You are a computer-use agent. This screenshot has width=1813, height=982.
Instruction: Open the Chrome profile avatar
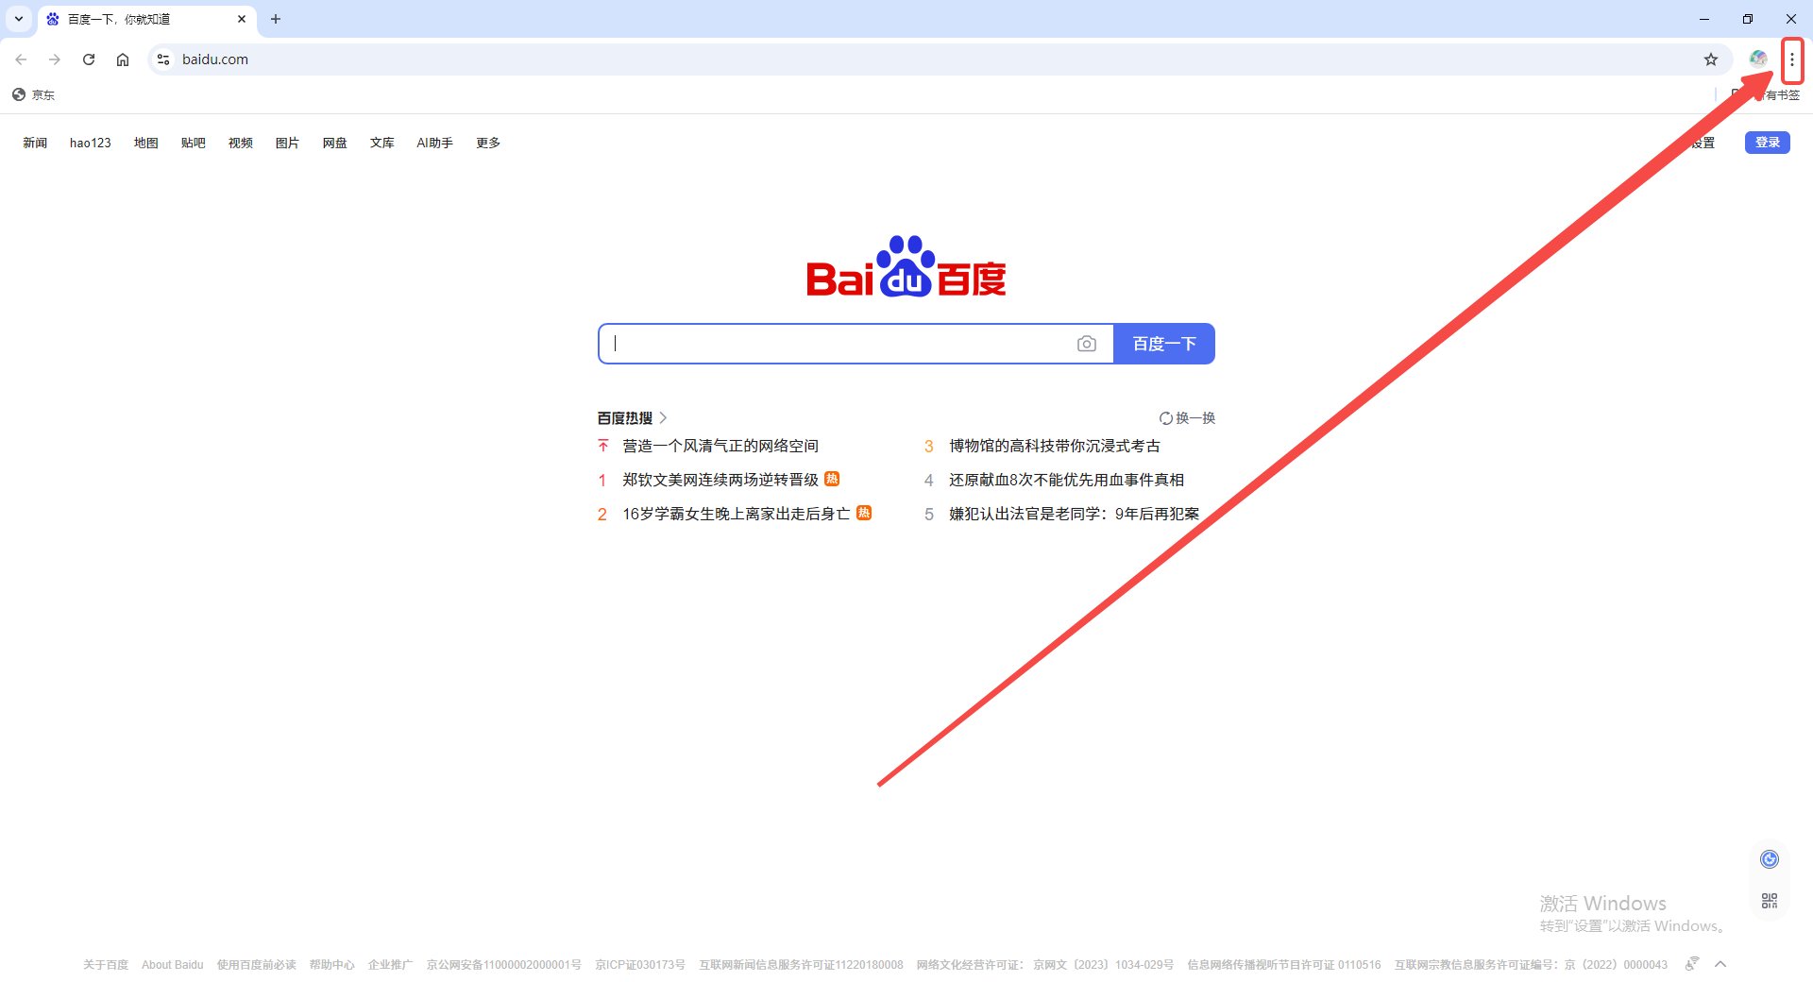click(x=1758, y=59)
